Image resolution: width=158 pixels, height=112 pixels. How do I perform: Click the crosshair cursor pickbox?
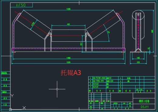57,89
